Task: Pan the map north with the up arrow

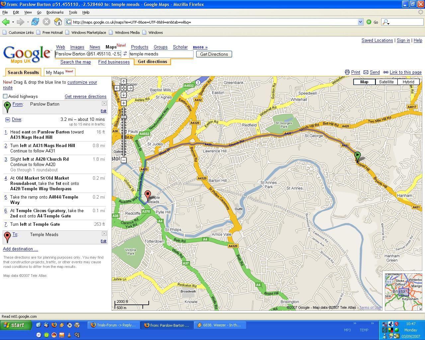Action: coord(124,82)
